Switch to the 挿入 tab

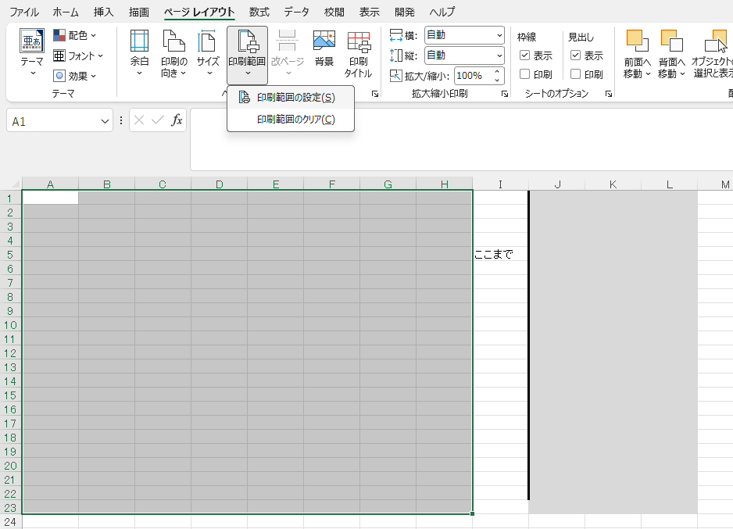[104, 13]
